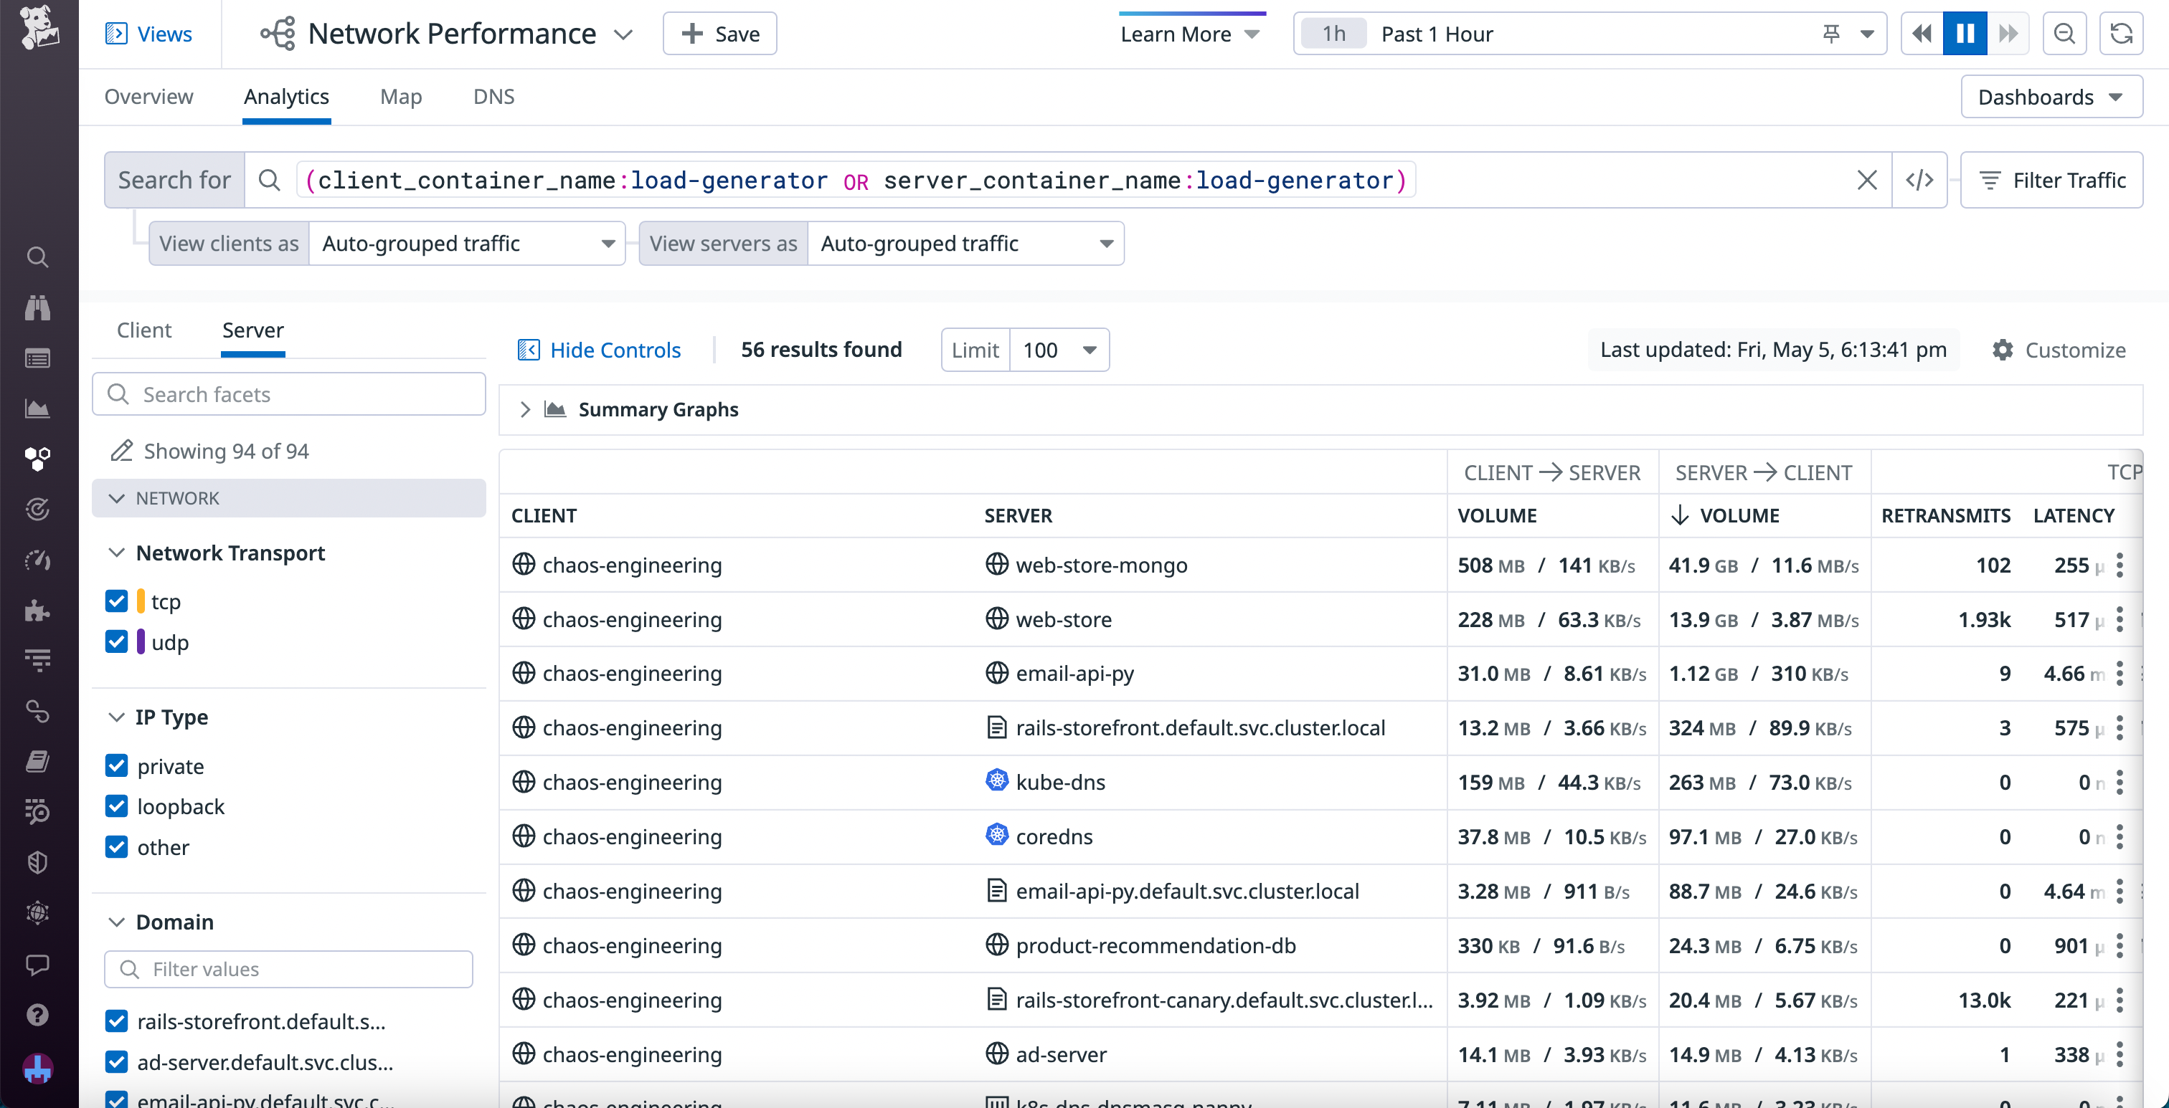Open the Integrations puzzle icon
The image size is (2169, 1108).
pyautogui.click(x=38, y=611)
